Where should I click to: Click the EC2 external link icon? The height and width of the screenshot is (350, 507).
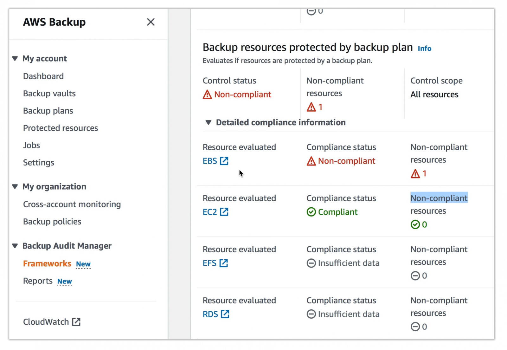pyautogui.click(x=225, y=212)
